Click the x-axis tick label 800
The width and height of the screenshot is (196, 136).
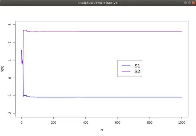[x=150, y=123]
